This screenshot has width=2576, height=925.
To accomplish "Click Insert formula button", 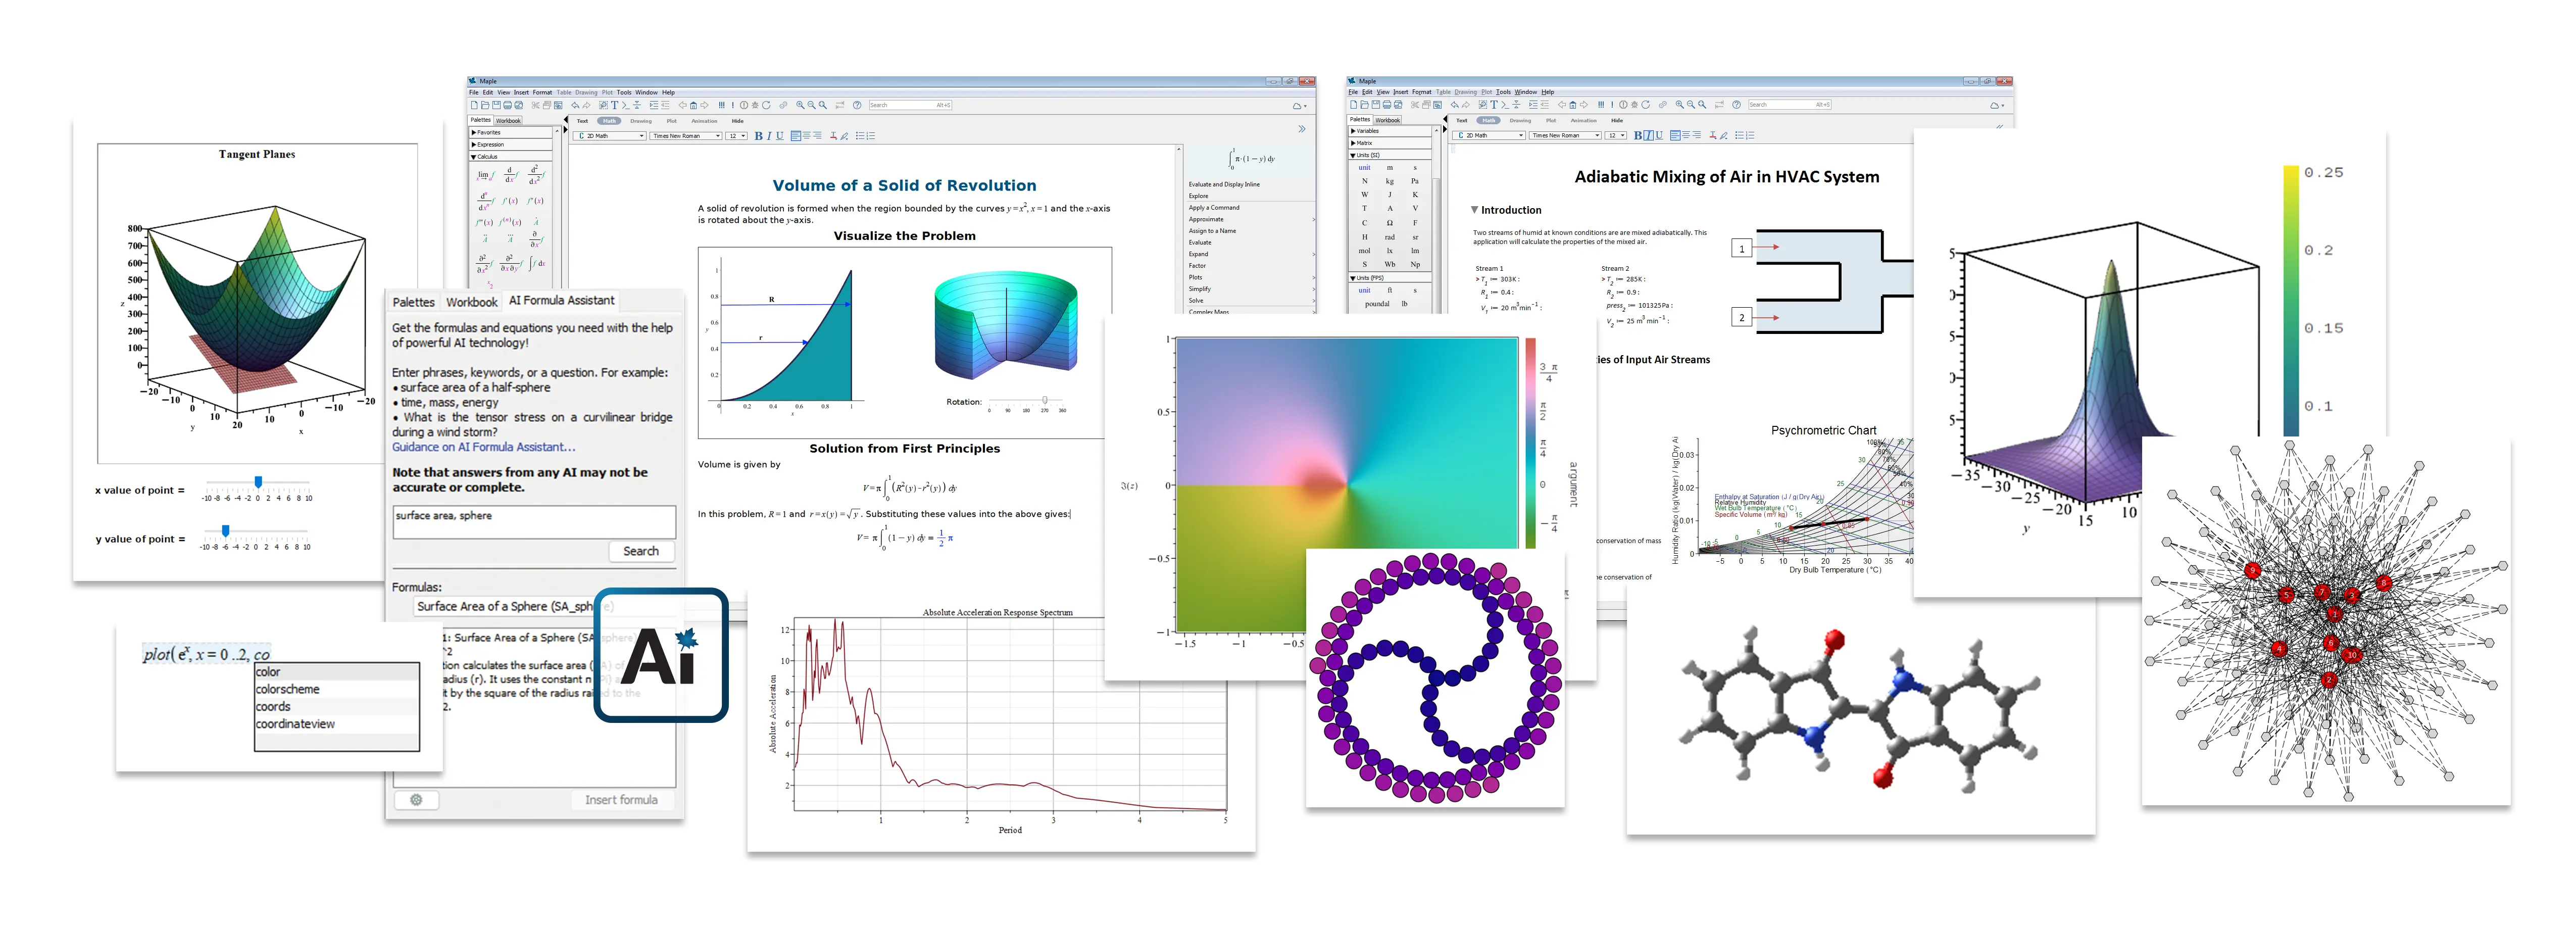I will [x=621, y=800].
